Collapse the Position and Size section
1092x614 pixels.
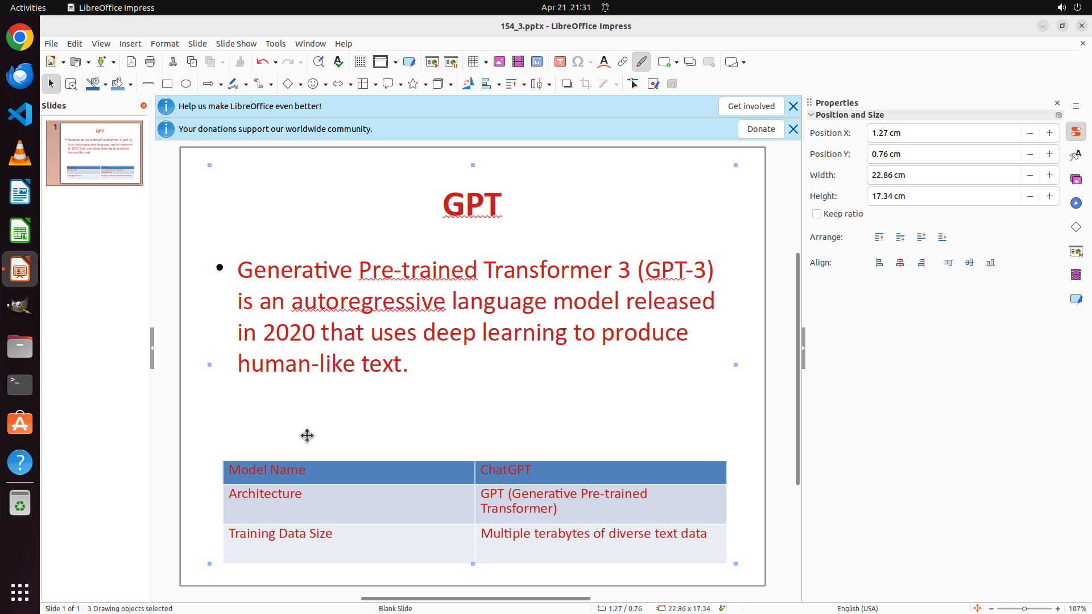coord(812,115)
